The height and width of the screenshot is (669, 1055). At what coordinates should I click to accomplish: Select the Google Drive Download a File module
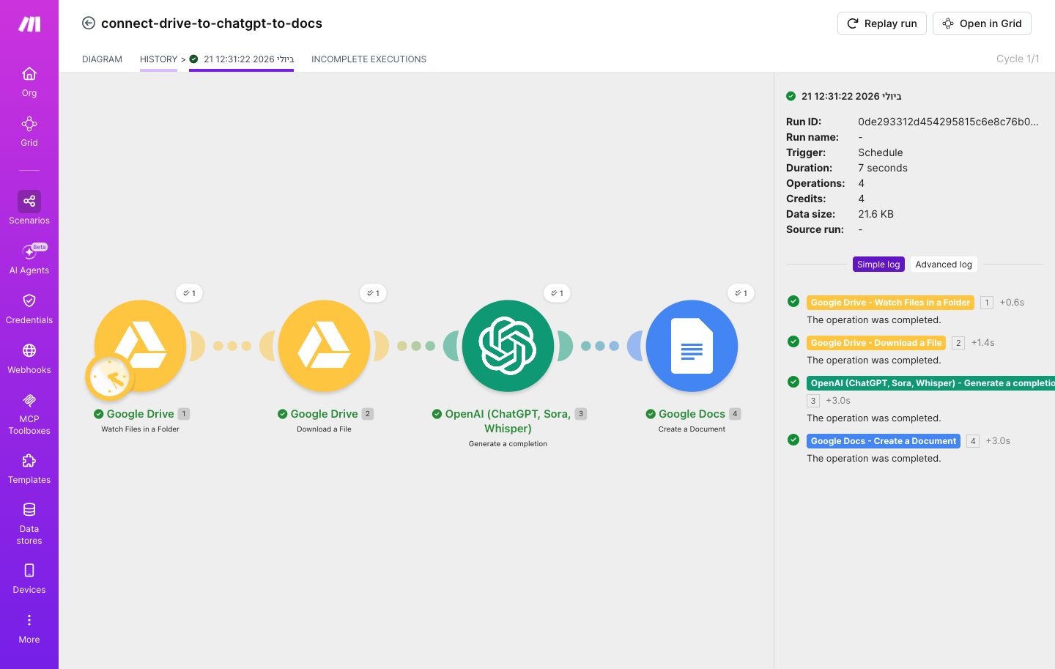324,346
